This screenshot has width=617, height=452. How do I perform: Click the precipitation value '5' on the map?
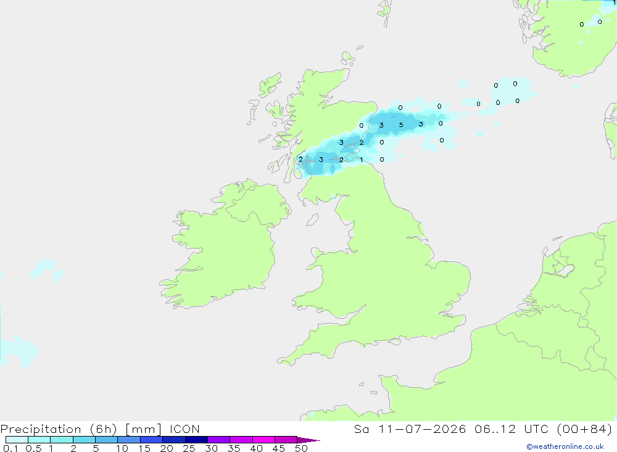pos(401,125)
